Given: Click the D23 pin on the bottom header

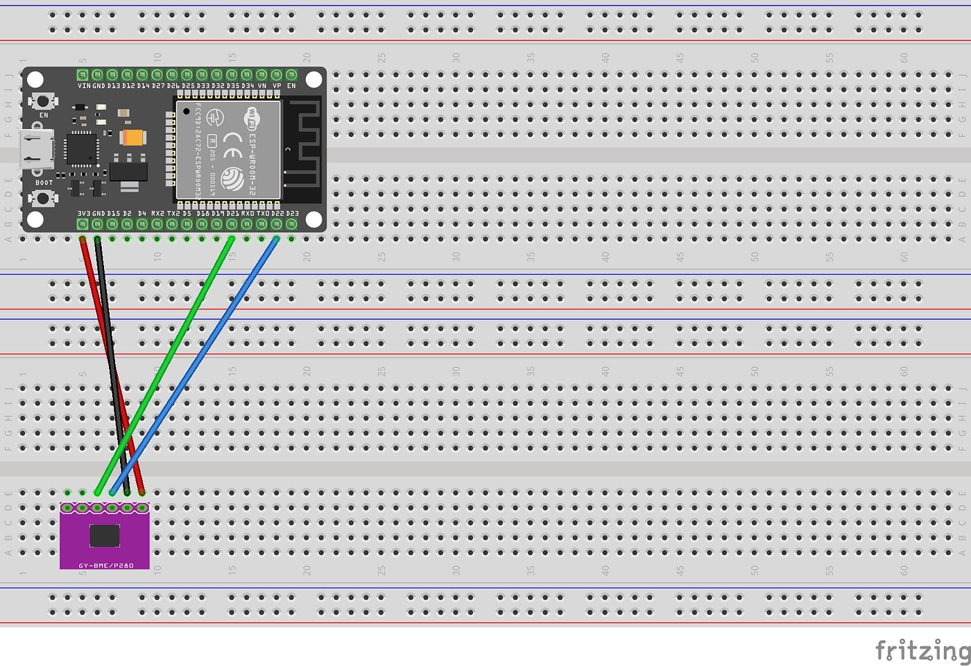Looking at the screenshot, I should pos(291,225).
